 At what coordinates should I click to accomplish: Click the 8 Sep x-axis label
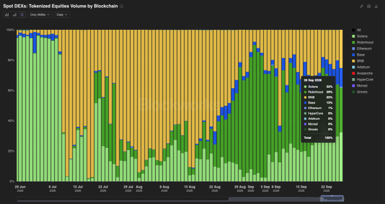point(276,187)
